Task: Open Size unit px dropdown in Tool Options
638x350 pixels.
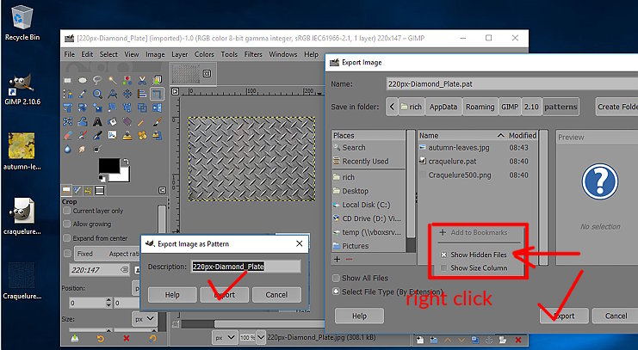Action: [x=144, y=319]
